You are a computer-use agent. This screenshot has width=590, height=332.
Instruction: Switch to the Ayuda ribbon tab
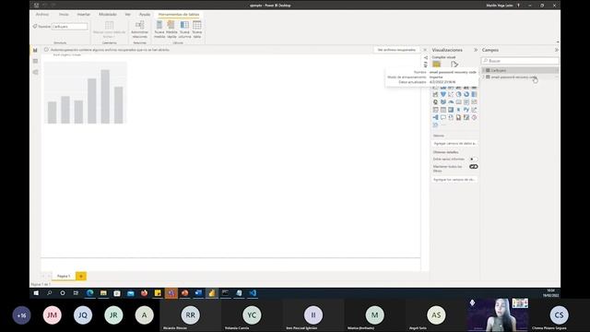[145, 15]
